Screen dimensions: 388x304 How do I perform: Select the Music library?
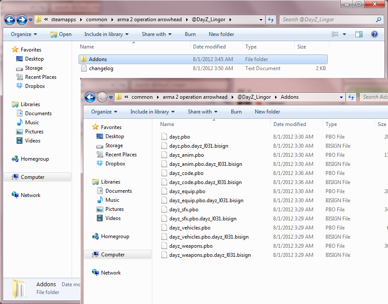pyautogui.click(x=112, y=200)
